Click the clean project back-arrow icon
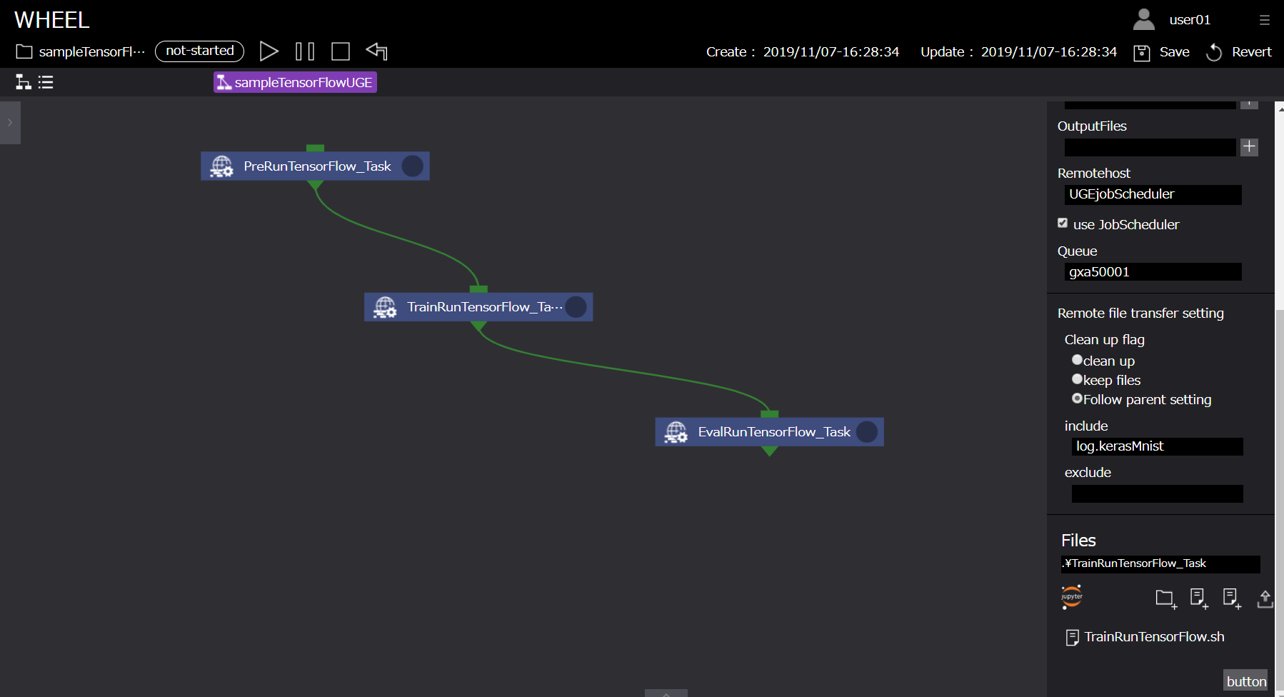1284x697 pixels. (x=376, y=51)
